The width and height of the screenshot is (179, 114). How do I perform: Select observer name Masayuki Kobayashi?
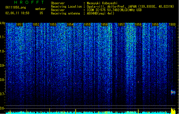click(102, 3)
